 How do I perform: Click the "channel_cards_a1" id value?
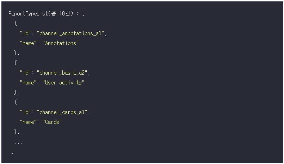[x=62, y=112]
